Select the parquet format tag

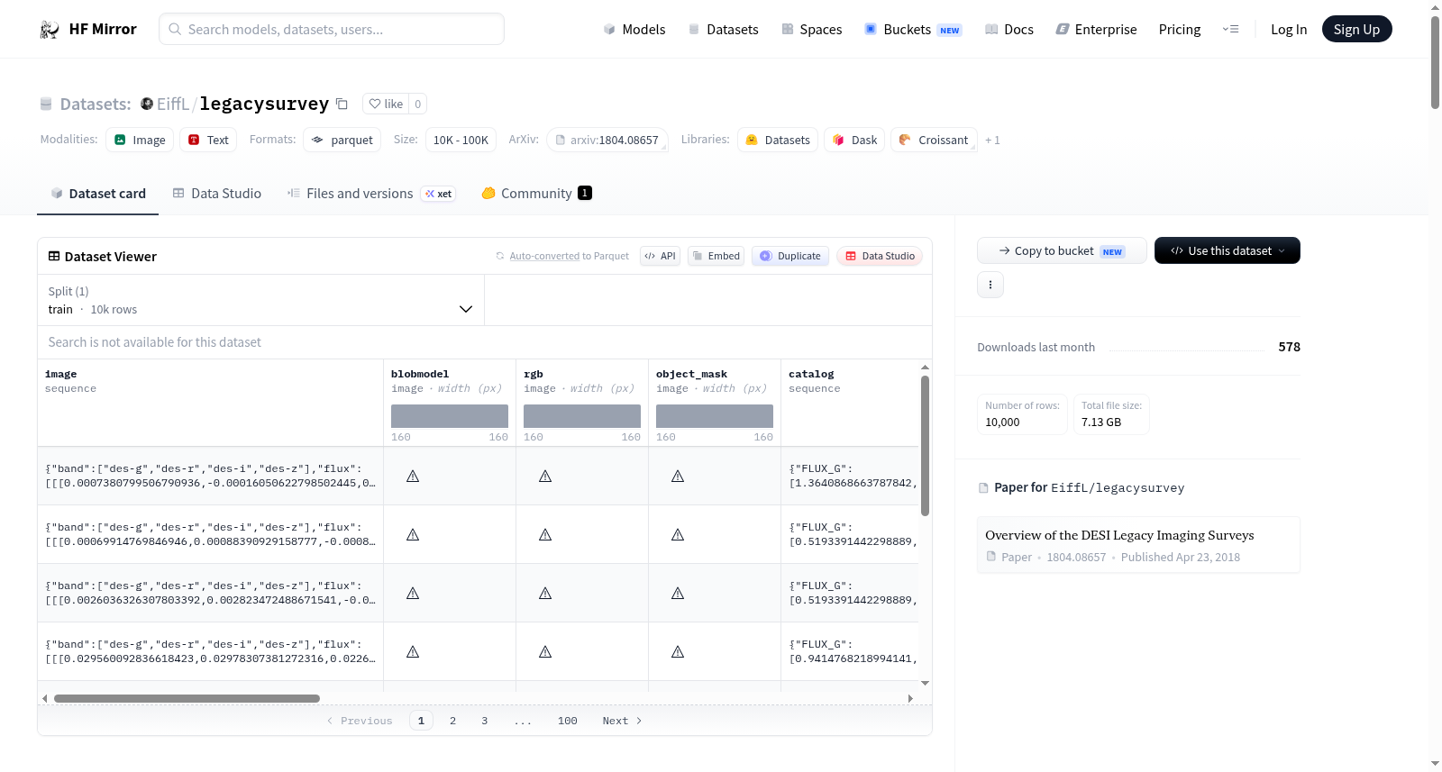point(342,140)
